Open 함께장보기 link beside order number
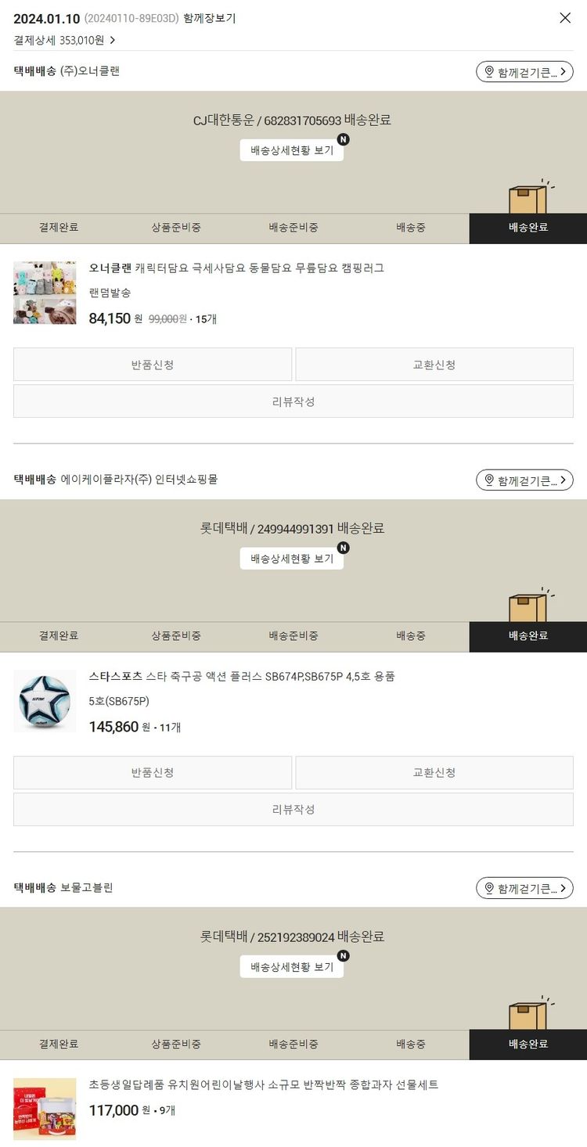 209,18
